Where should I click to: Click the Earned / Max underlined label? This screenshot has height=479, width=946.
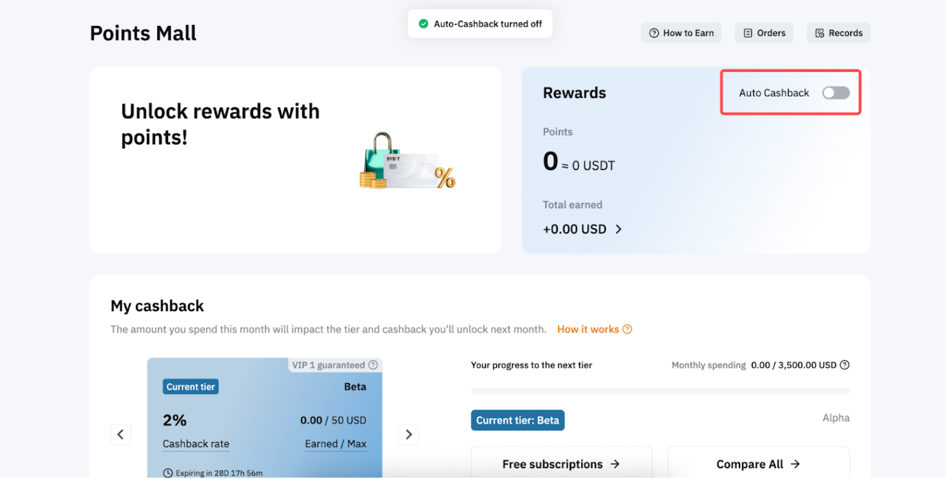pos(335,444)
